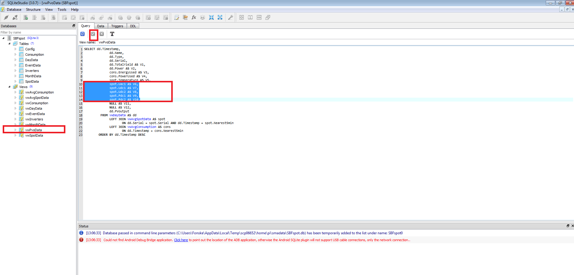
Task: Select the EventData table in the tree
Action: coord(33,65)
